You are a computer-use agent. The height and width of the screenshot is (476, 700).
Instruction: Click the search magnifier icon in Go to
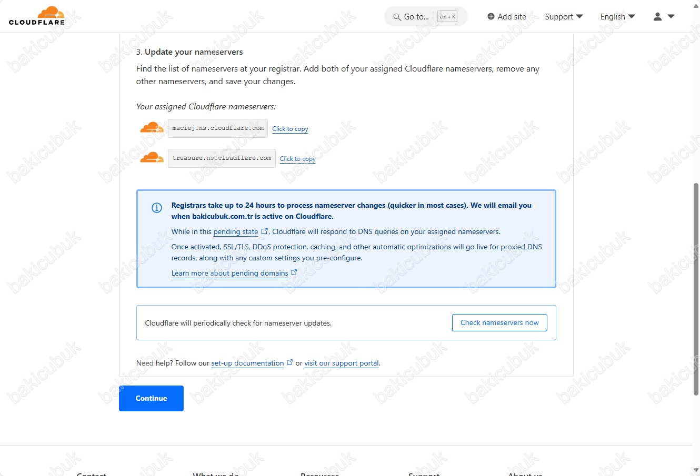tap(397, 17)
